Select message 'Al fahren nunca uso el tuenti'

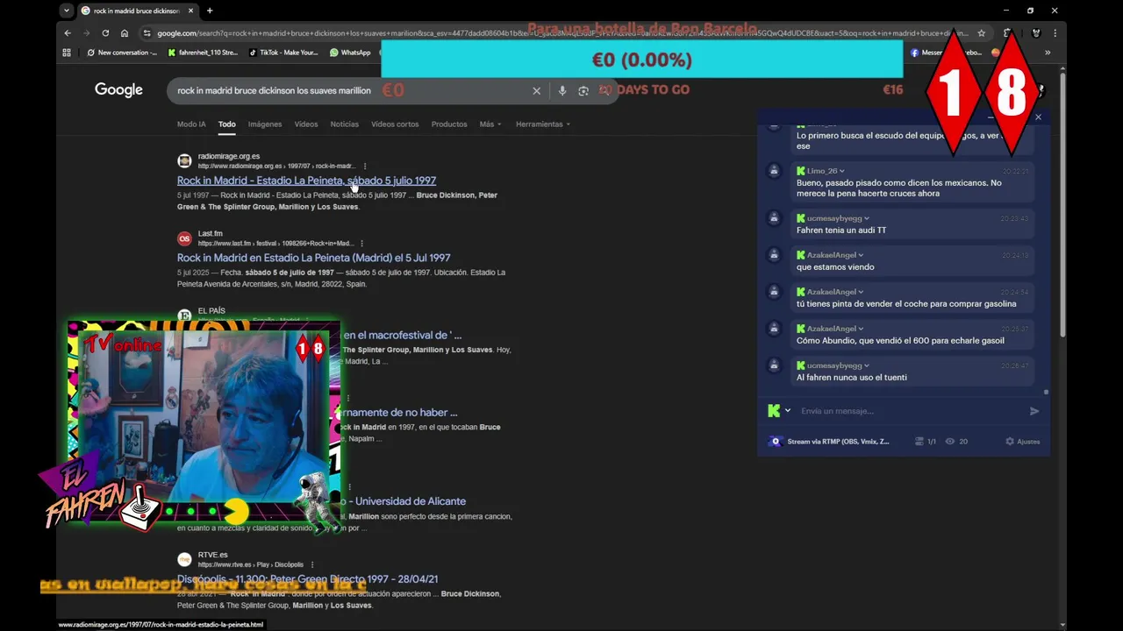pyautogui.click(x=852, y=378)
